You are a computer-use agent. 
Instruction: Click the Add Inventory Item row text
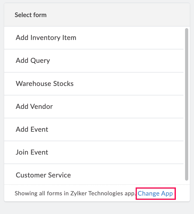pyautogui.click(x=46, y=38)
